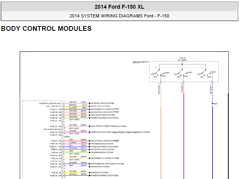Click the 'FUSE 29, 20A' label
Image resolution: width=239 pixels, height=179 pixels.
click(x=56, y=112)
